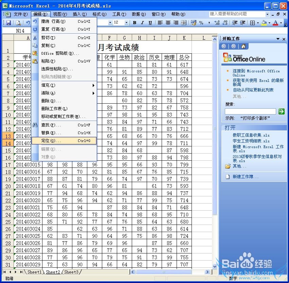Click horizontal scrollbar right arrow

click(207, 272)
